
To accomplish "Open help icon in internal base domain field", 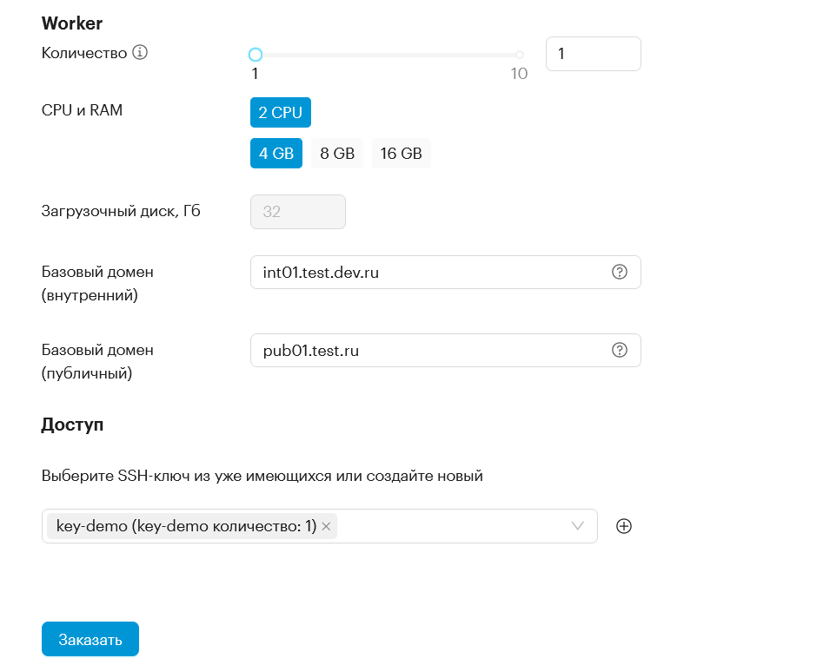I will (620, 272).
